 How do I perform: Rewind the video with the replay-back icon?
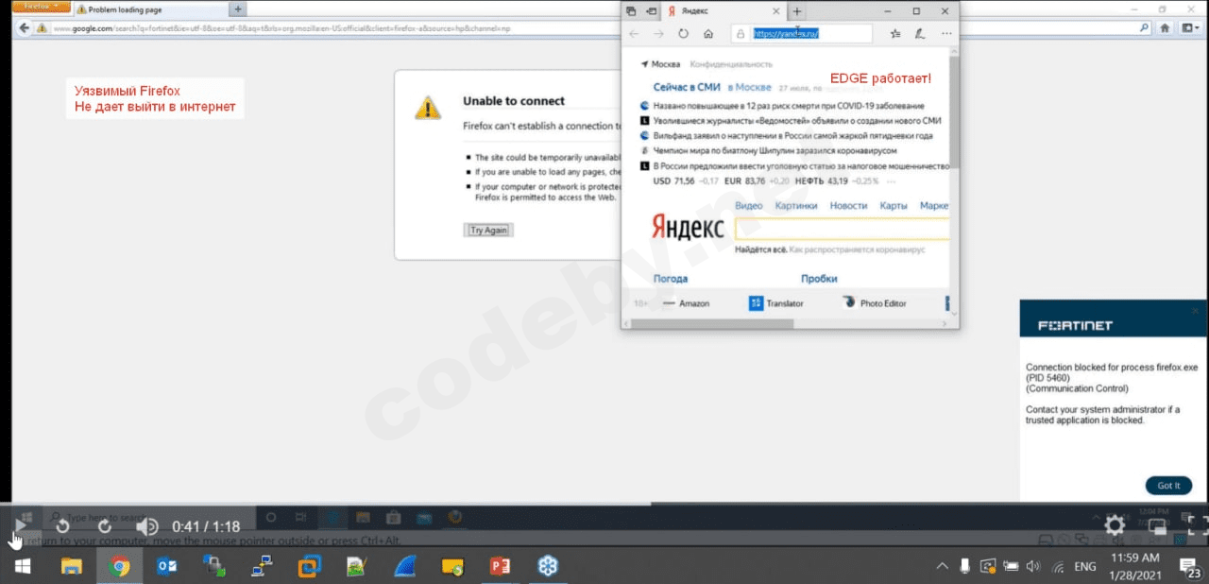point(62,526)
